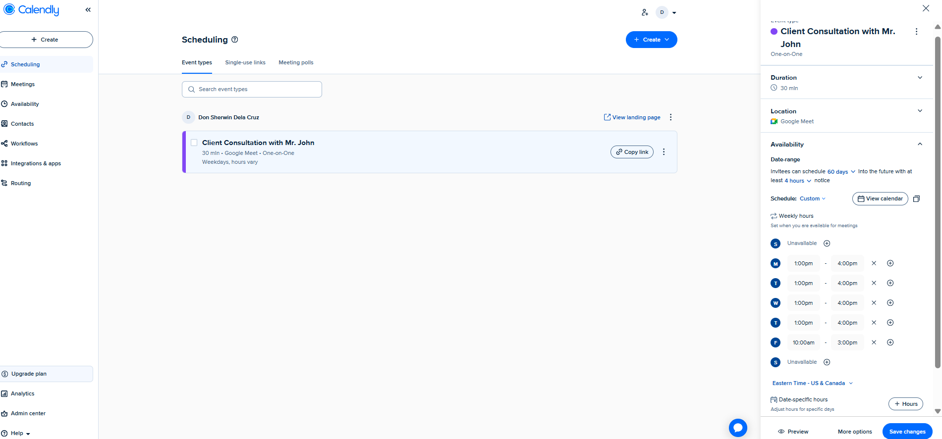Open event card three-dot options menu
Screen dimensions: 942x439
coord(664,152)
